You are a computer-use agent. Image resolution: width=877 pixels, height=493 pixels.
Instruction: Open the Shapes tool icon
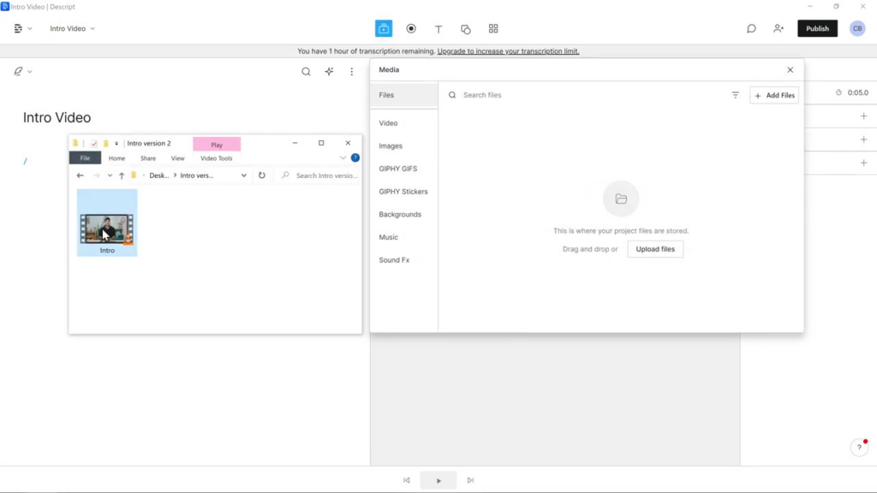(x=466, y=28)
